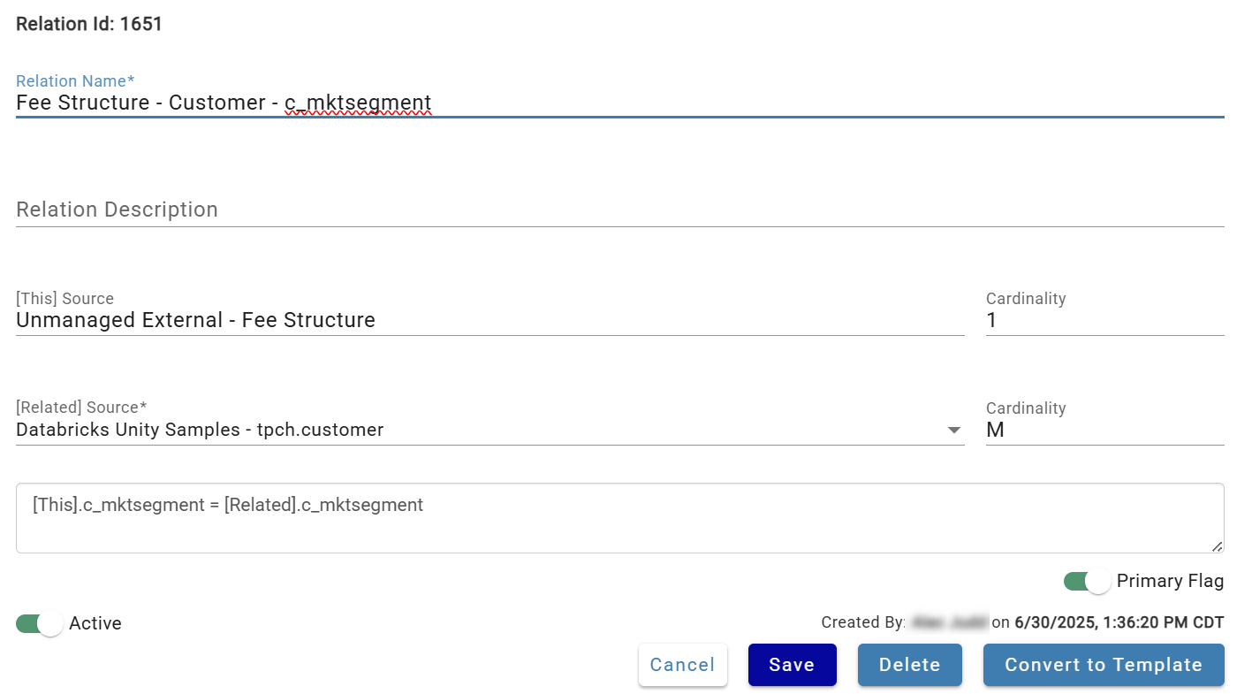The width and height of the screenshot is (1237, 694).
Task: Click the resize handle on the expression box
Action: pyautogui.click(x=1217, y=545)
